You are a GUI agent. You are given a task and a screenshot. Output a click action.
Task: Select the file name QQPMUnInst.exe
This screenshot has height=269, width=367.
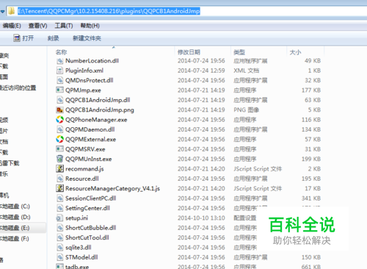pyautogui.click(x=89, y=159)
